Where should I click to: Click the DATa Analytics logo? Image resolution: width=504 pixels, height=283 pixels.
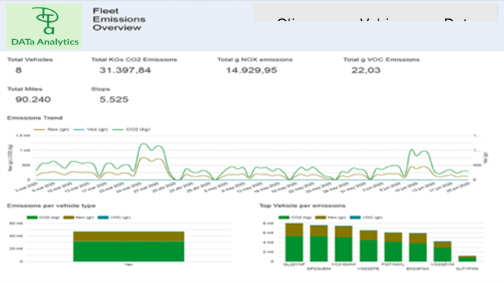click(44, 27)
